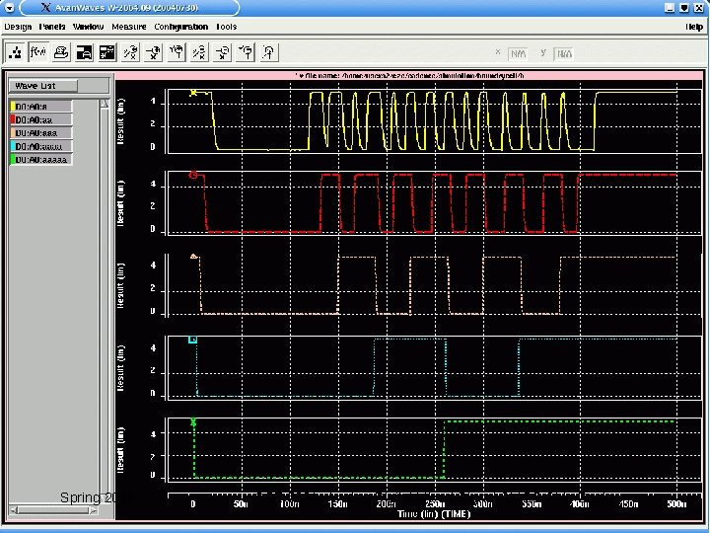The width and height of the screenshot is (710, 533).
Task: Select the D0:A0:aaaaa green signal entry
Action: (39, 158)
